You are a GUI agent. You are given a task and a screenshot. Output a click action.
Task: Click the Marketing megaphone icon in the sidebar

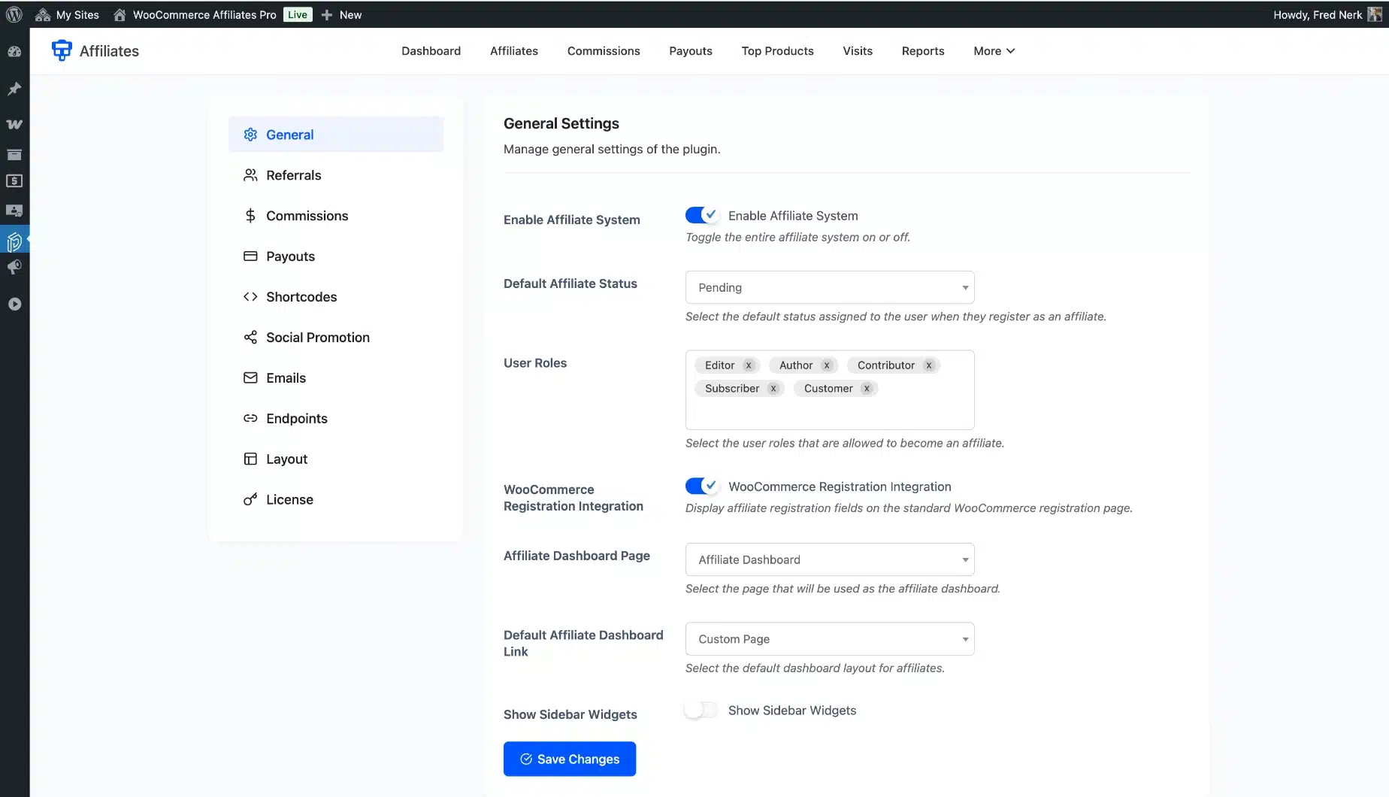point(14,268)
